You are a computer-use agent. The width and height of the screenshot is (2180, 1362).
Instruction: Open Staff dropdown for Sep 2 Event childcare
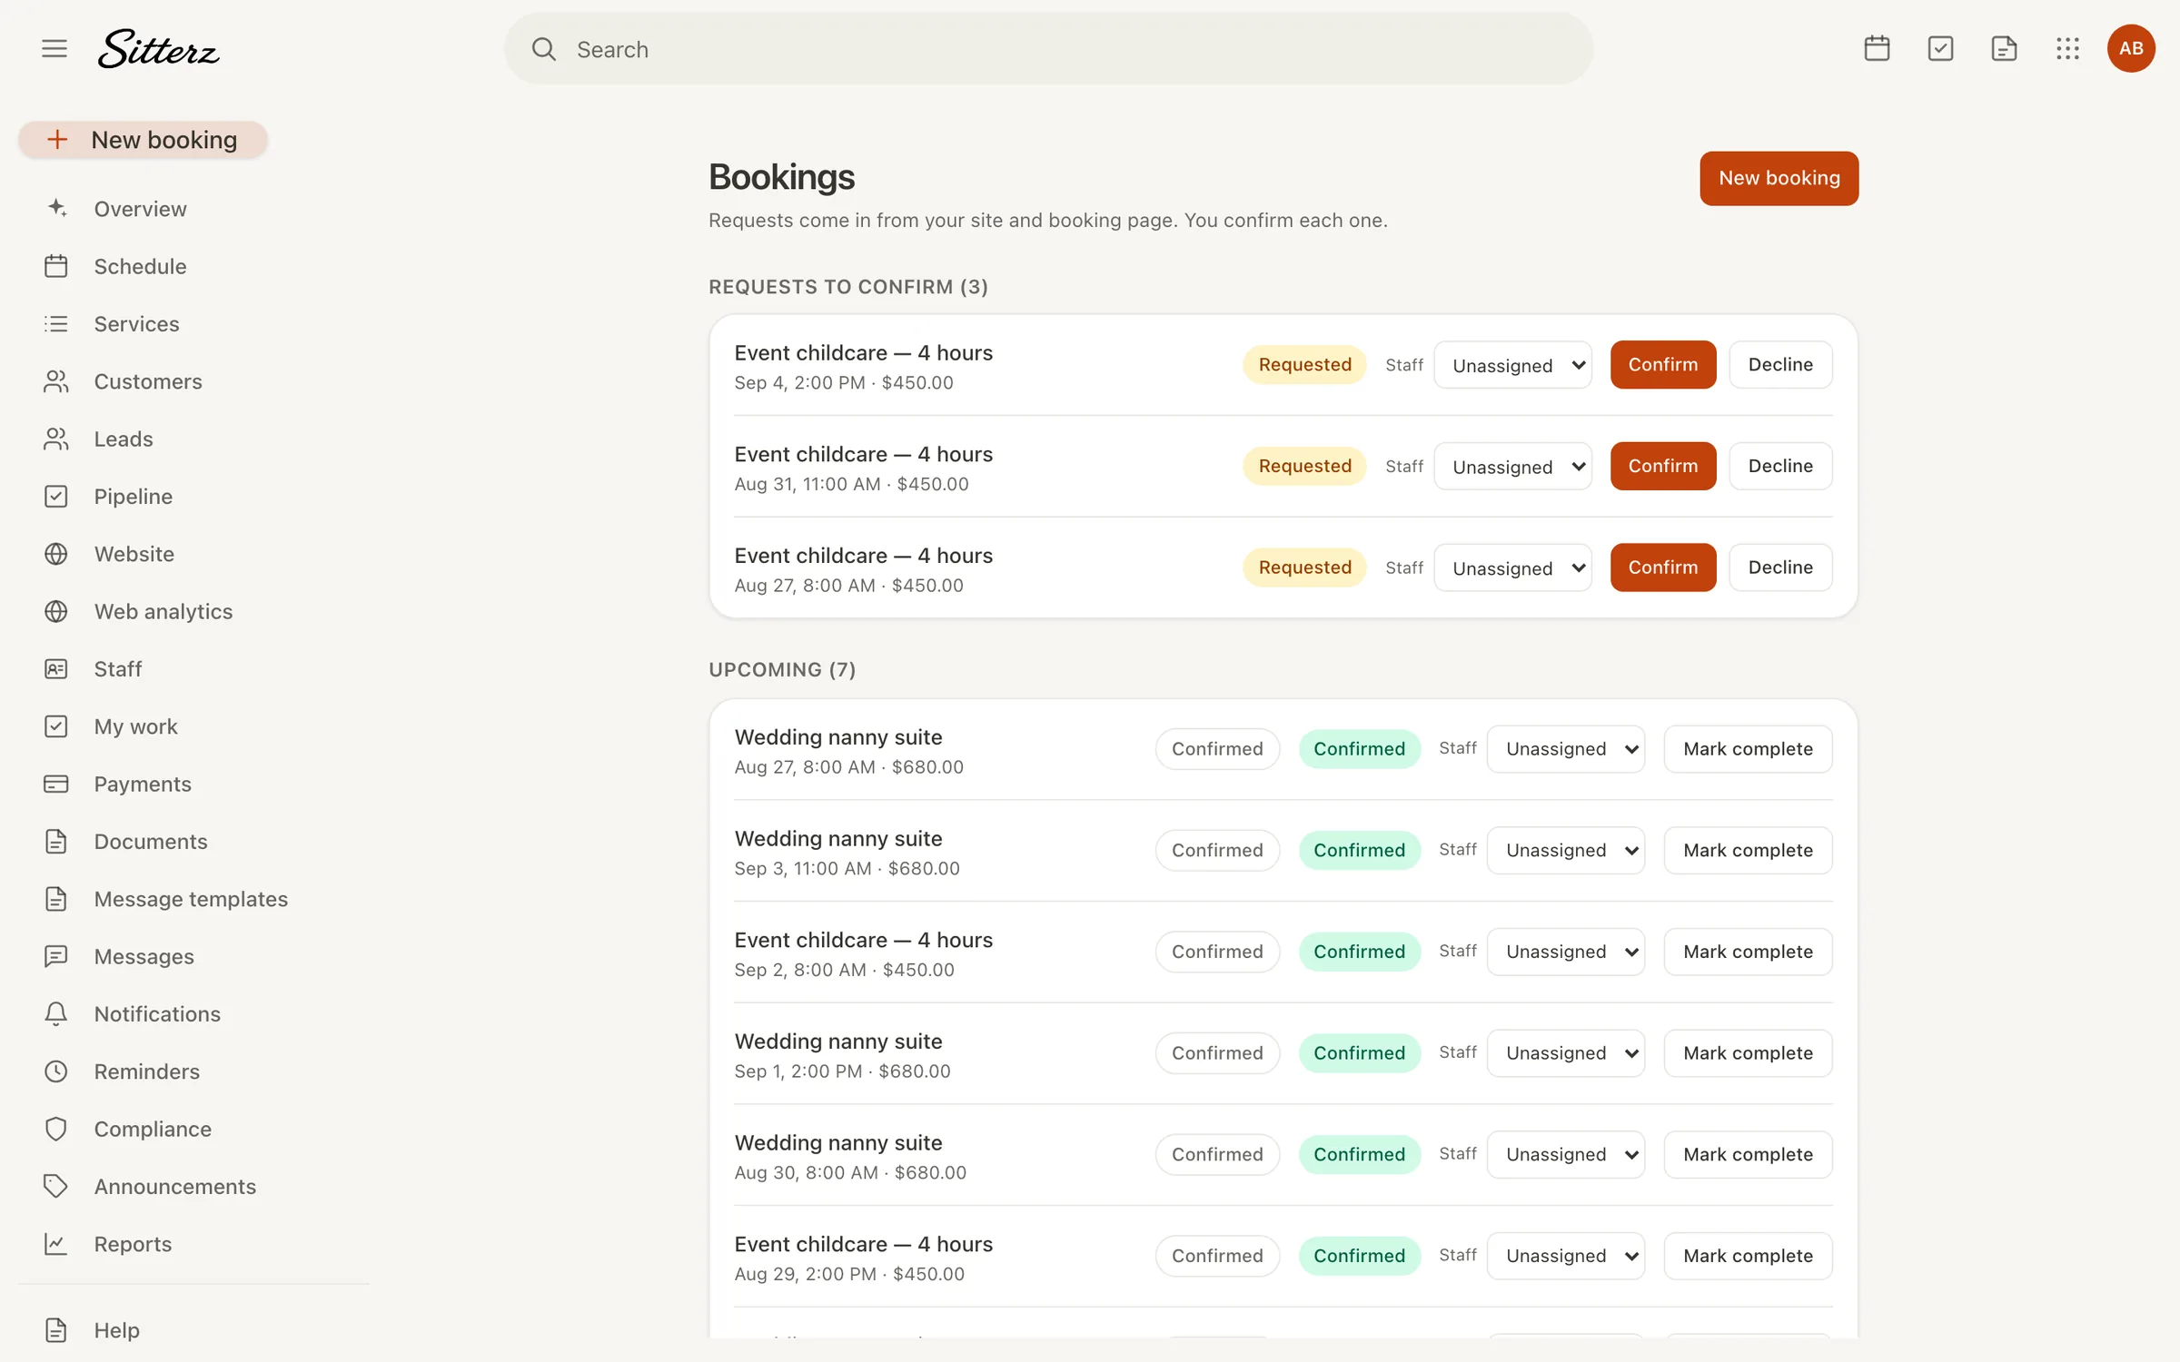[x=1566, y=952]
